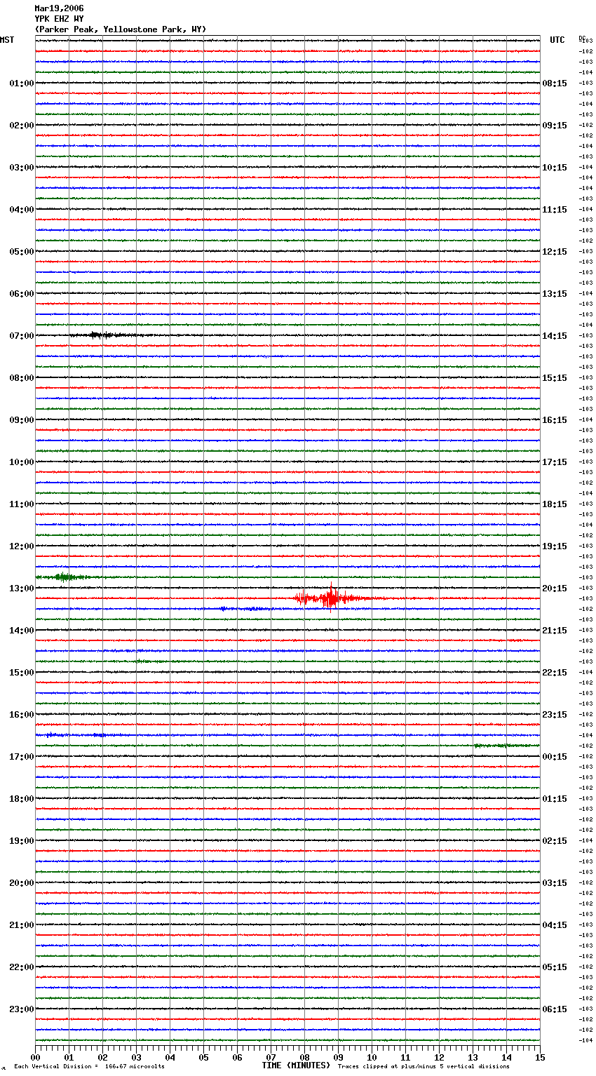The image size is (596, 1076).
Task: Select the 07:00 MST time label
Action: point(22,336)
